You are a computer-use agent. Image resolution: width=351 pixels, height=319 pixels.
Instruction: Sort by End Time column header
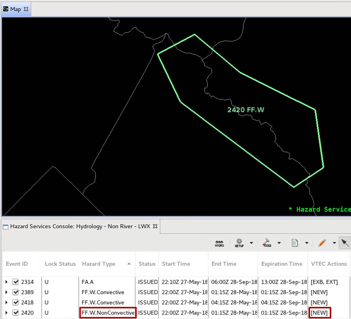point(224,264)
